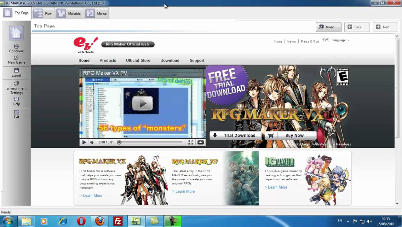
Task: Click Continue in the sidebar
Action: click(16, 49)
